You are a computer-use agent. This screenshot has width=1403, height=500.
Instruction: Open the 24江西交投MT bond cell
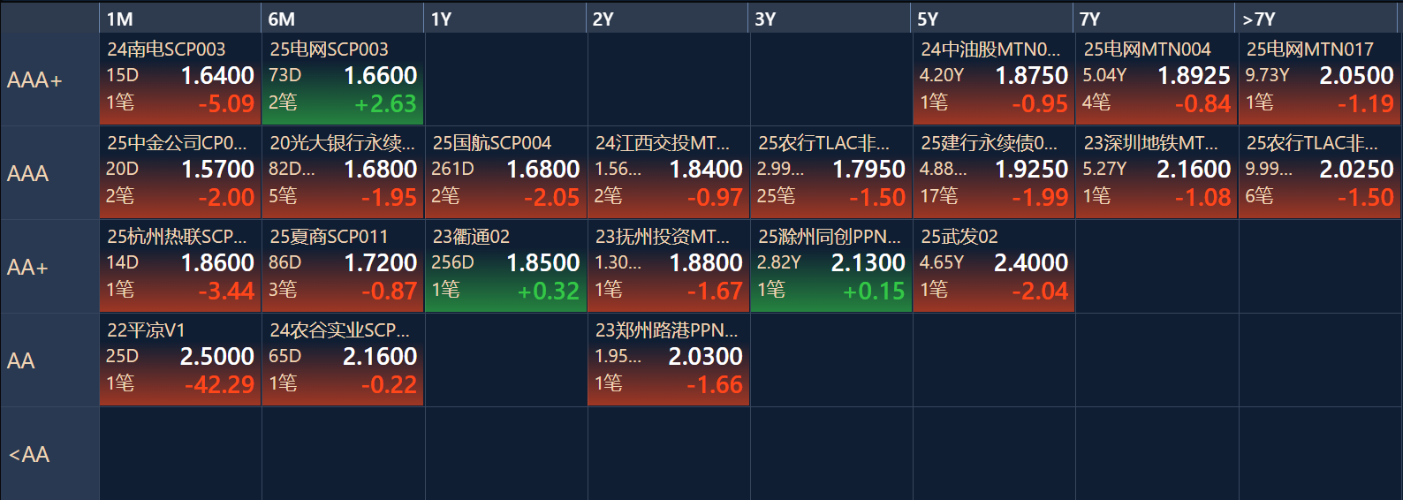coord(668,173)
